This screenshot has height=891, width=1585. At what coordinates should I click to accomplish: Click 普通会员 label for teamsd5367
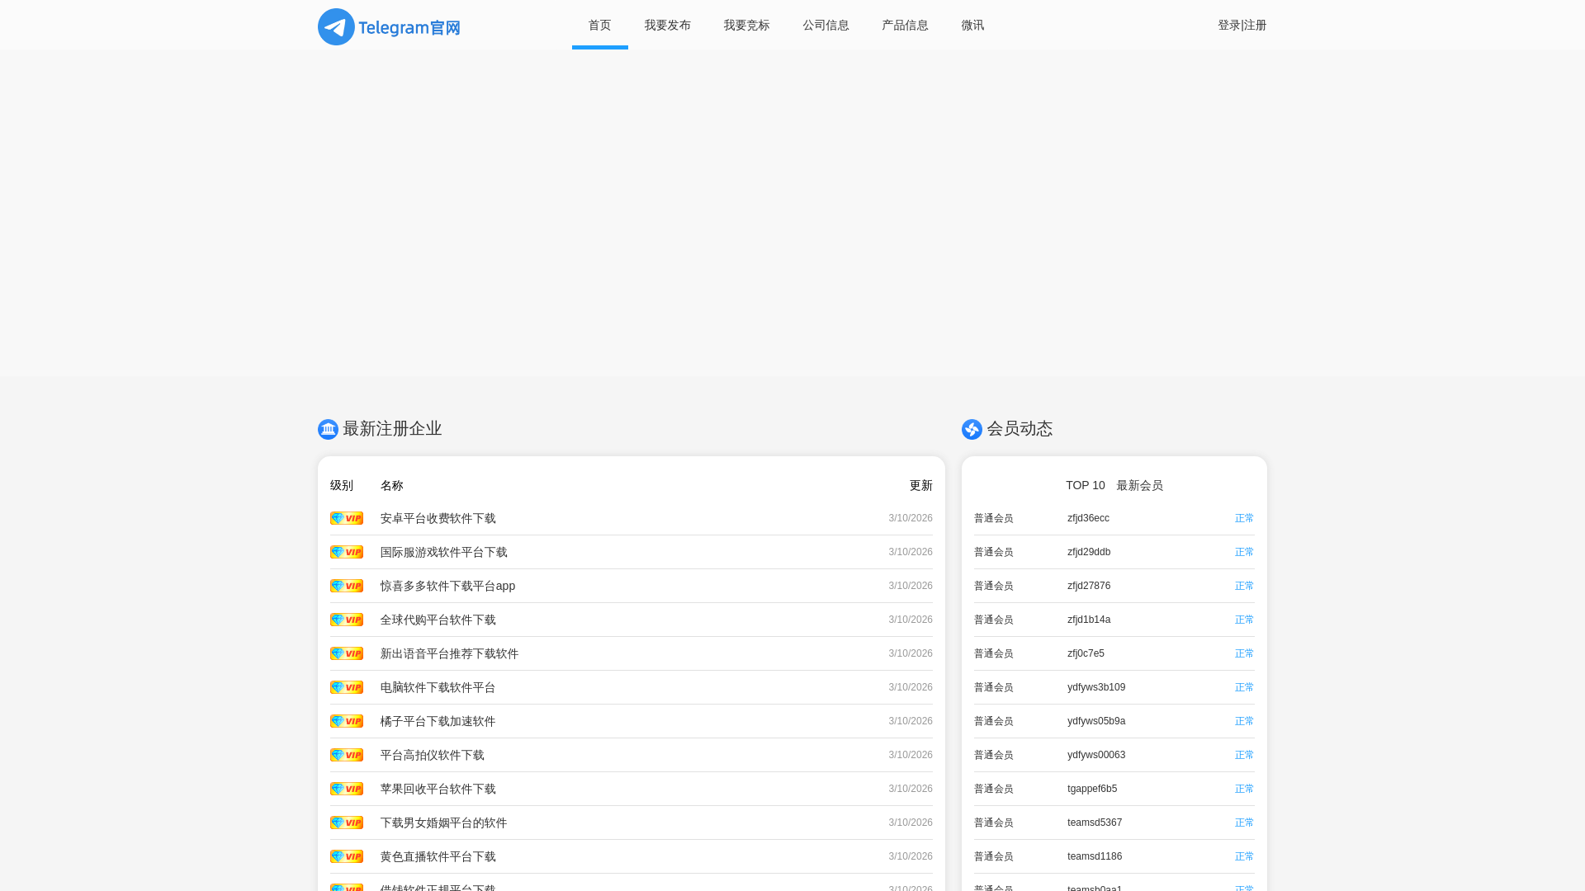(994, 823)
